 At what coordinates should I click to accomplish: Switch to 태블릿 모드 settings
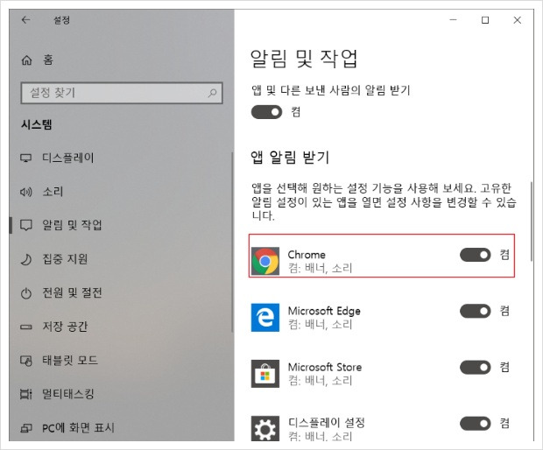pos(70,361)
